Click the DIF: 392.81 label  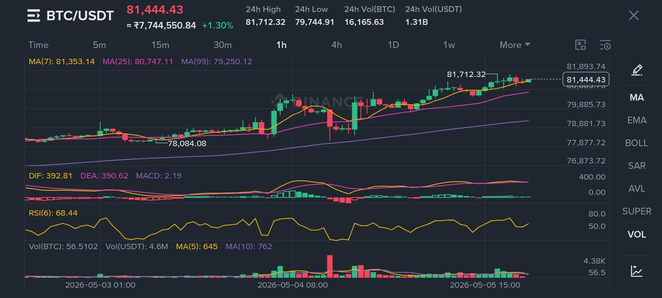point(50,175)
